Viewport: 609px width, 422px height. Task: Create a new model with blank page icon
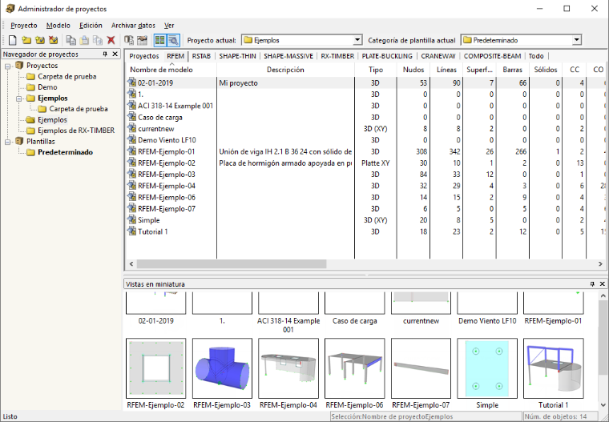tap(13, 40)
